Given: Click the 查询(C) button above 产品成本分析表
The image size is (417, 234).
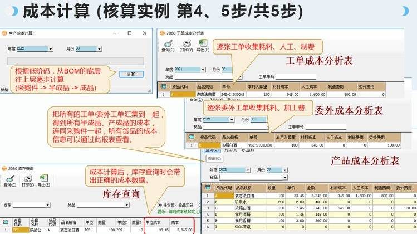Looking at the screenshot, I should pos(212,159).
